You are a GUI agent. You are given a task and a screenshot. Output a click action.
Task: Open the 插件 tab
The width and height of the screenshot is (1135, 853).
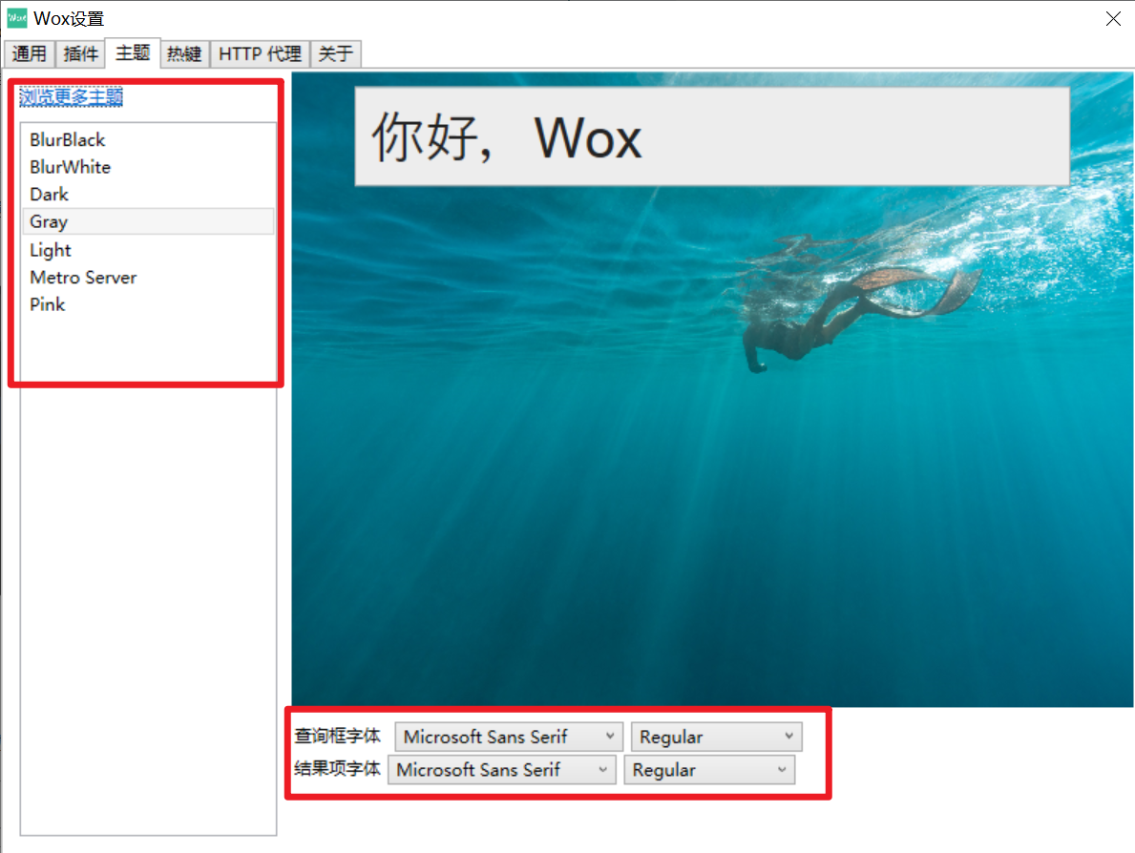click(x=81, y=53)
